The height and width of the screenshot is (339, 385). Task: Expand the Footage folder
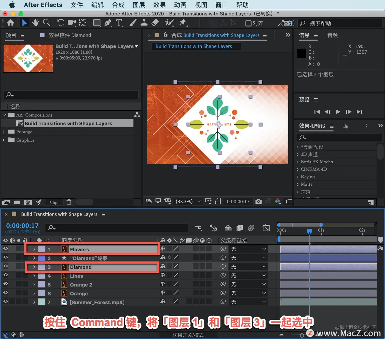(x=4, y=132)
